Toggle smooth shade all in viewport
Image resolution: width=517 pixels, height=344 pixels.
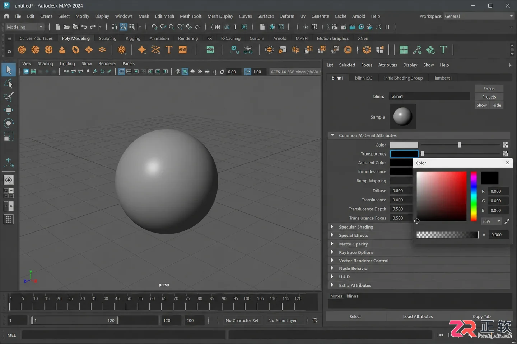185,72
